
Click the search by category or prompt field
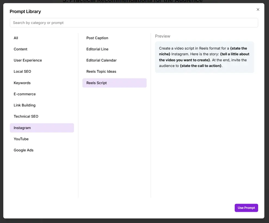tap(134, 23)
